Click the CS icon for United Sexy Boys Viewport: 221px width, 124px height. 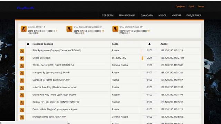22,58
